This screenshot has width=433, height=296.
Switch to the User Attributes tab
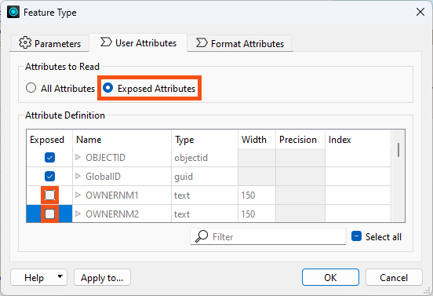click(138, 43)
